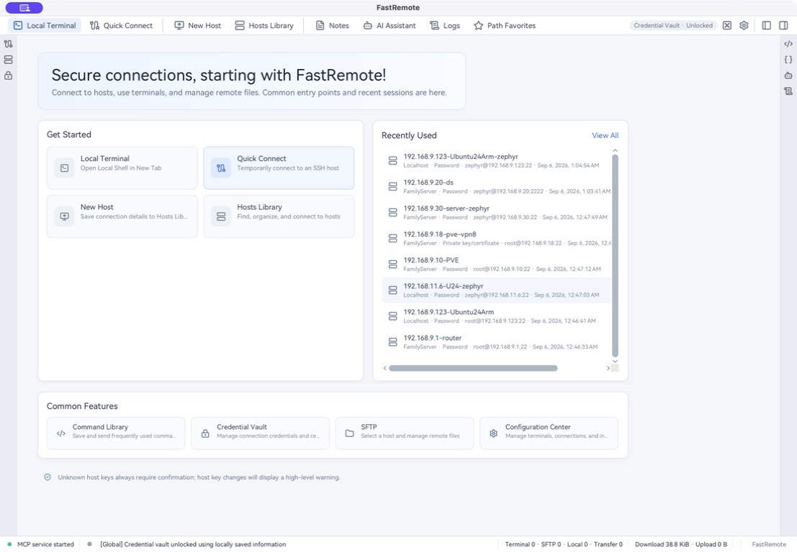Image resolution: width=797 pixels, height=552 pixels.
Task: Toggle the left sidebar panel icon
Action: click(x=767, y=25)
